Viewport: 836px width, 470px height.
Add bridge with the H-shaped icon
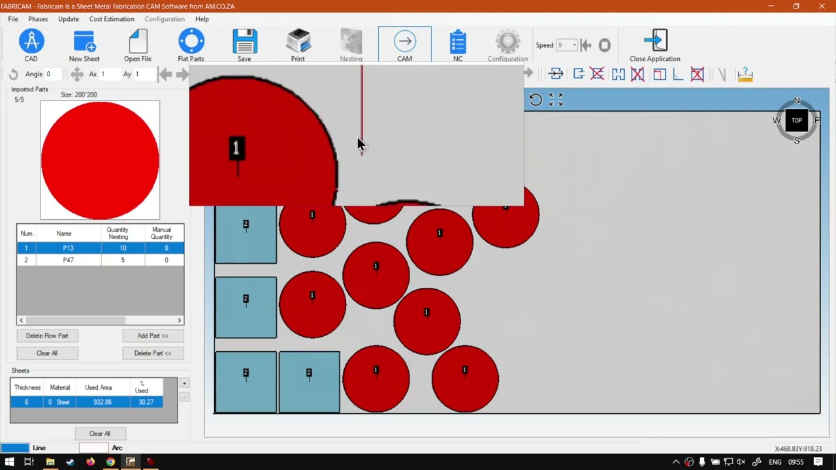pyautogui.click(x=618, y=74)
